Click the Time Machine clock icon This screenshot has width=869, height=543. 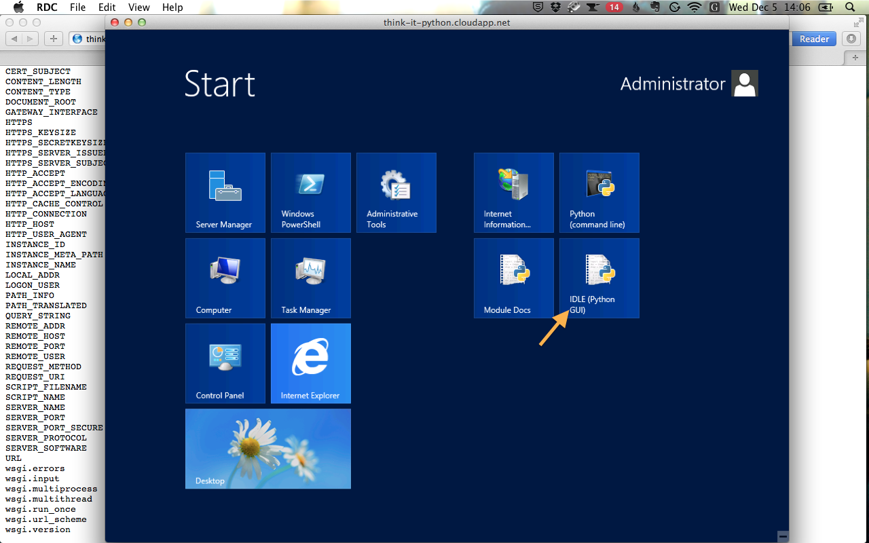click(x=675, y=7)
